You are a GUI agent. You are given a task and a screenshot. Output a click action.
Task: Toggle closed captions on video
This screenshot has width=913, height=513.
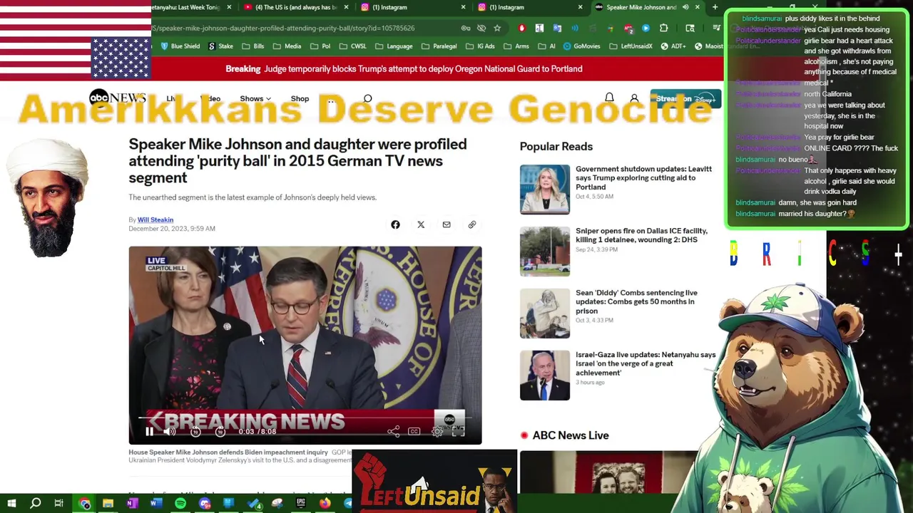click(414, 431)
